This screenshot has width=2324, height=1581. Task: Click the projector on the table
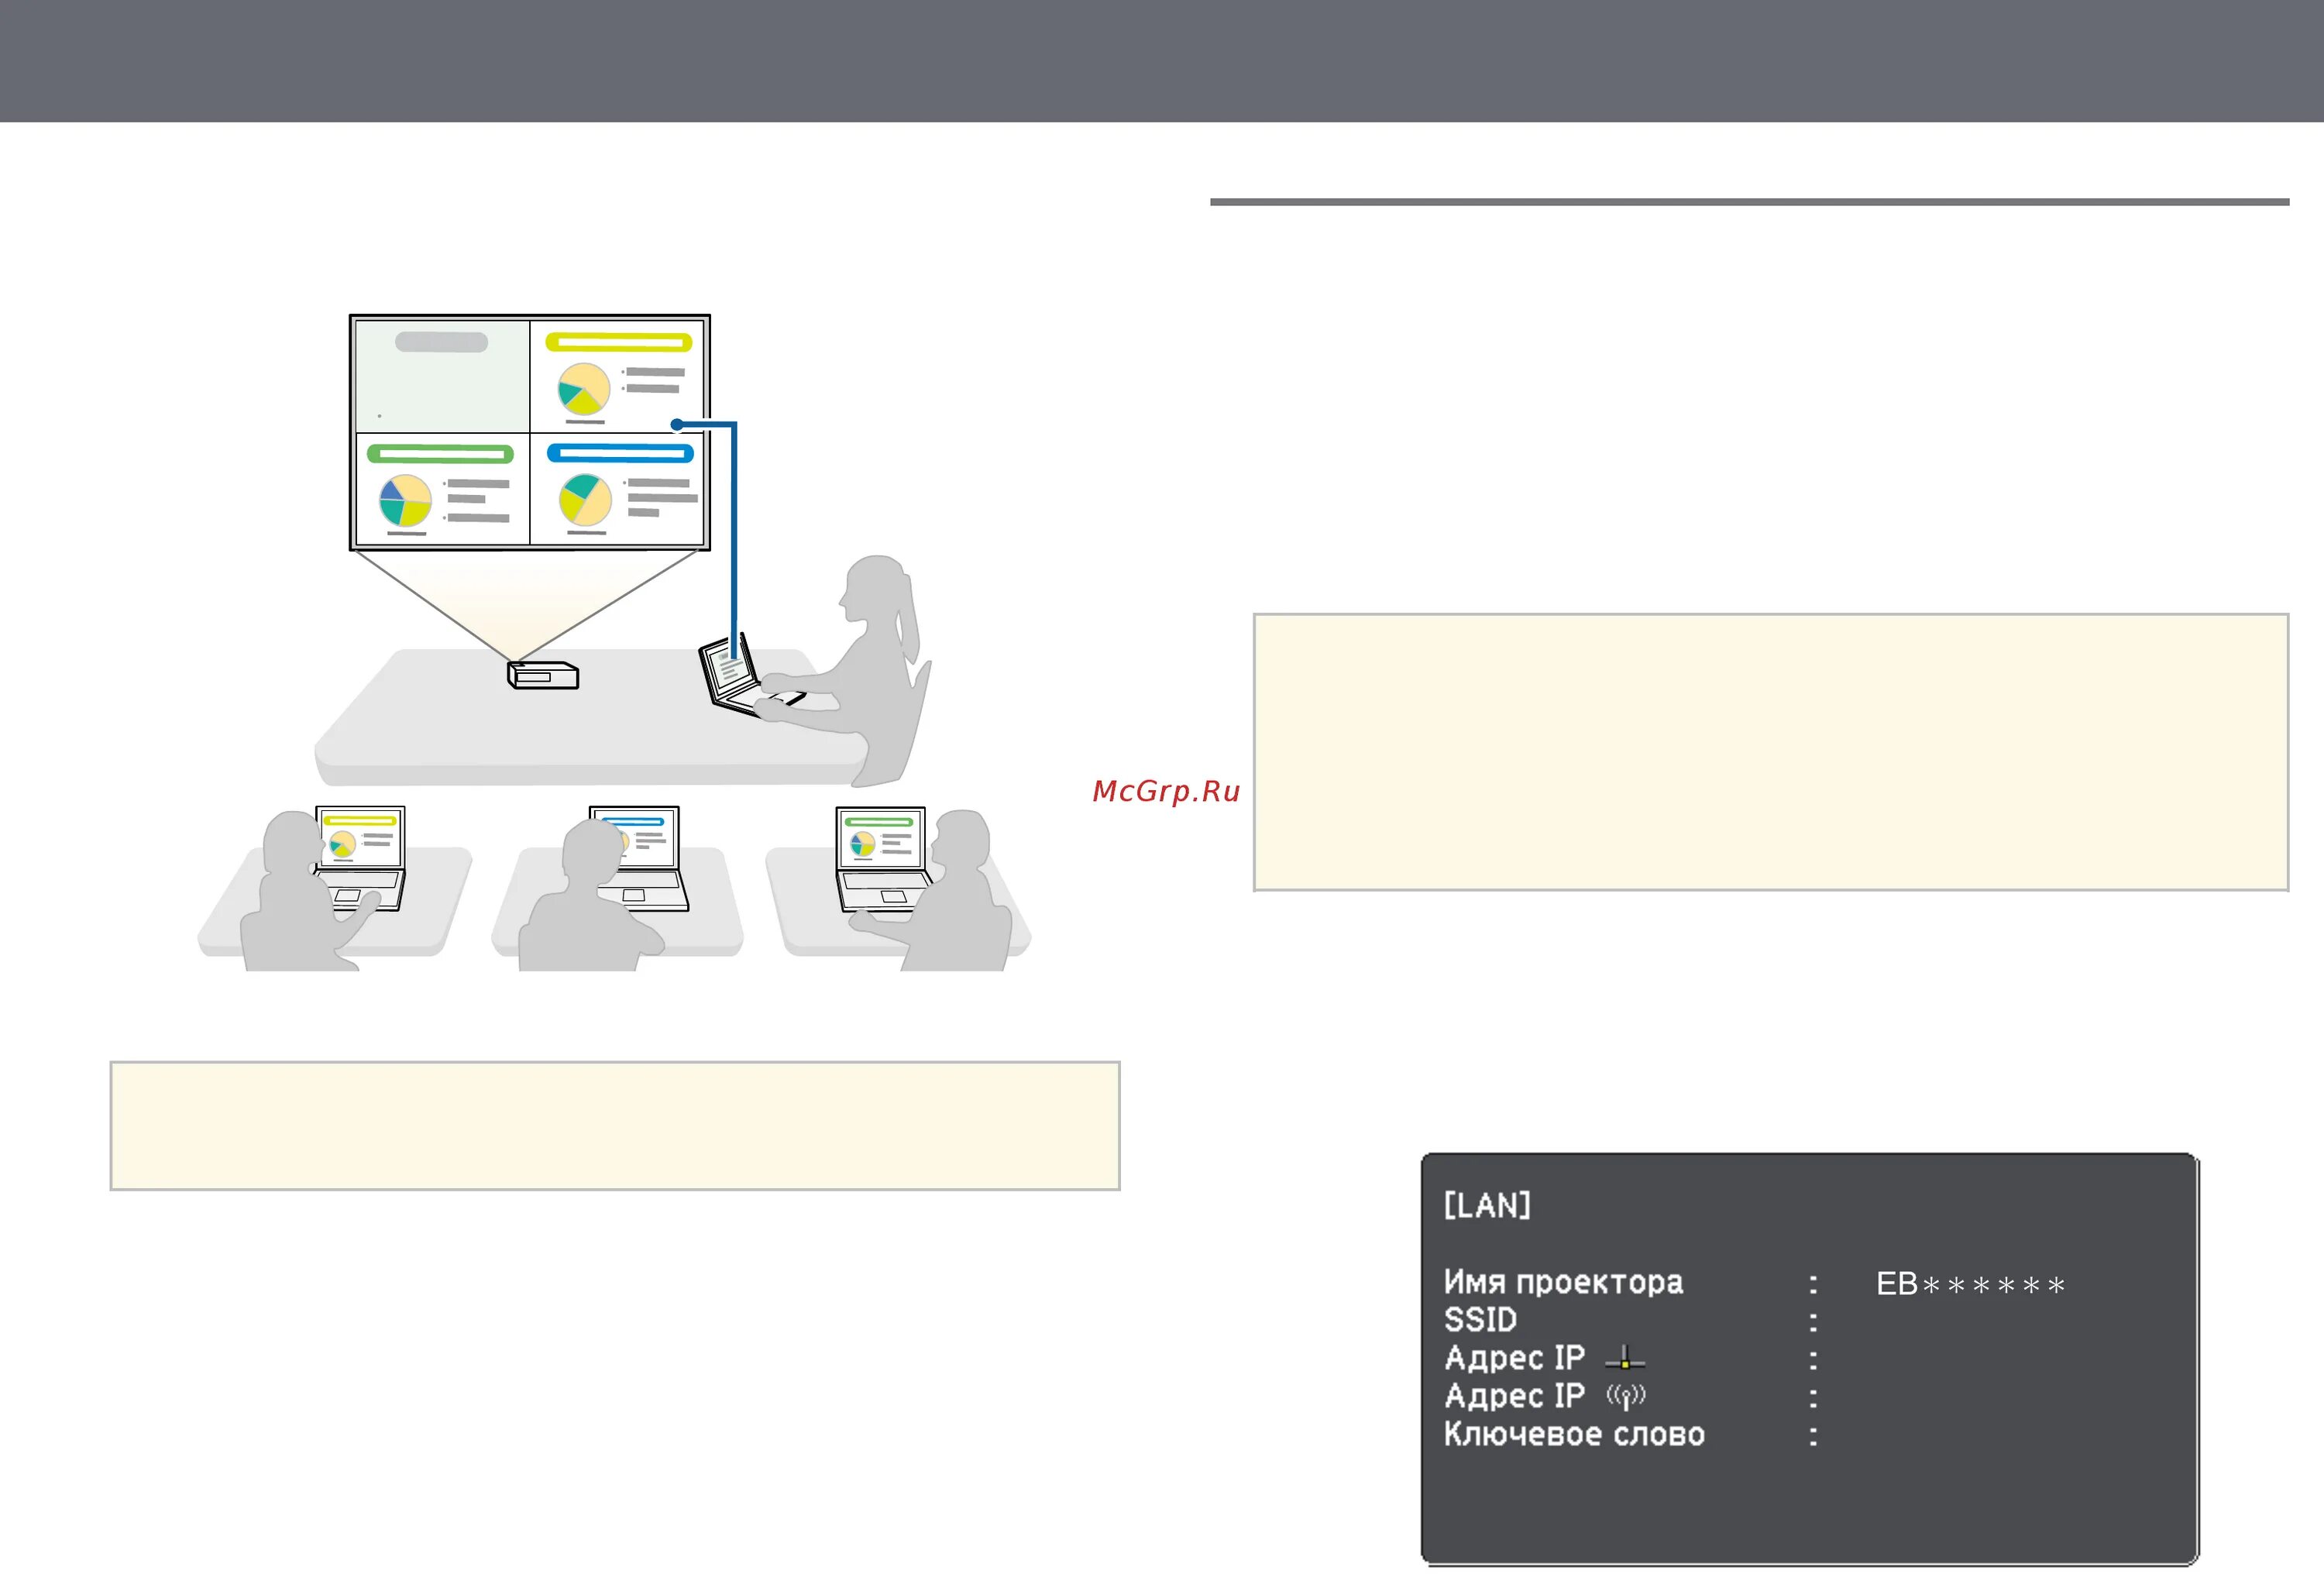point(543,675)
